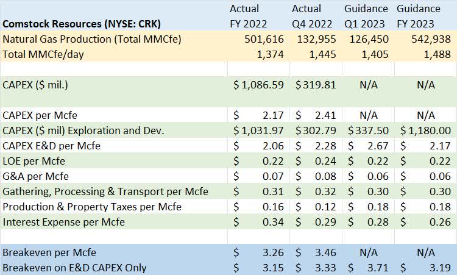Select "Gathering, Processing & Transport per Mcfe" label
Screen dimensions: 457x275
tap(105, 191)
